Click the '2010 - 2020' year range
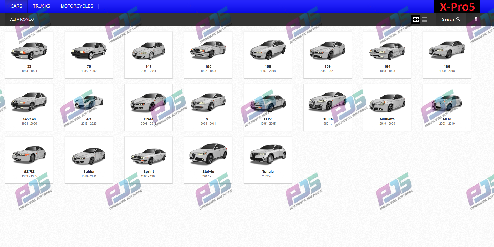The image size is (494, 247). [x=387, y=124]
